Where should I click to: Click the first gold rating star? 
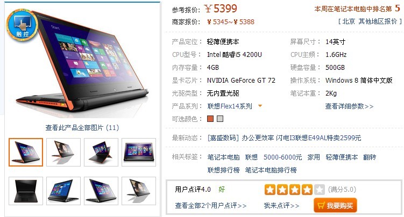click(270, 190)
